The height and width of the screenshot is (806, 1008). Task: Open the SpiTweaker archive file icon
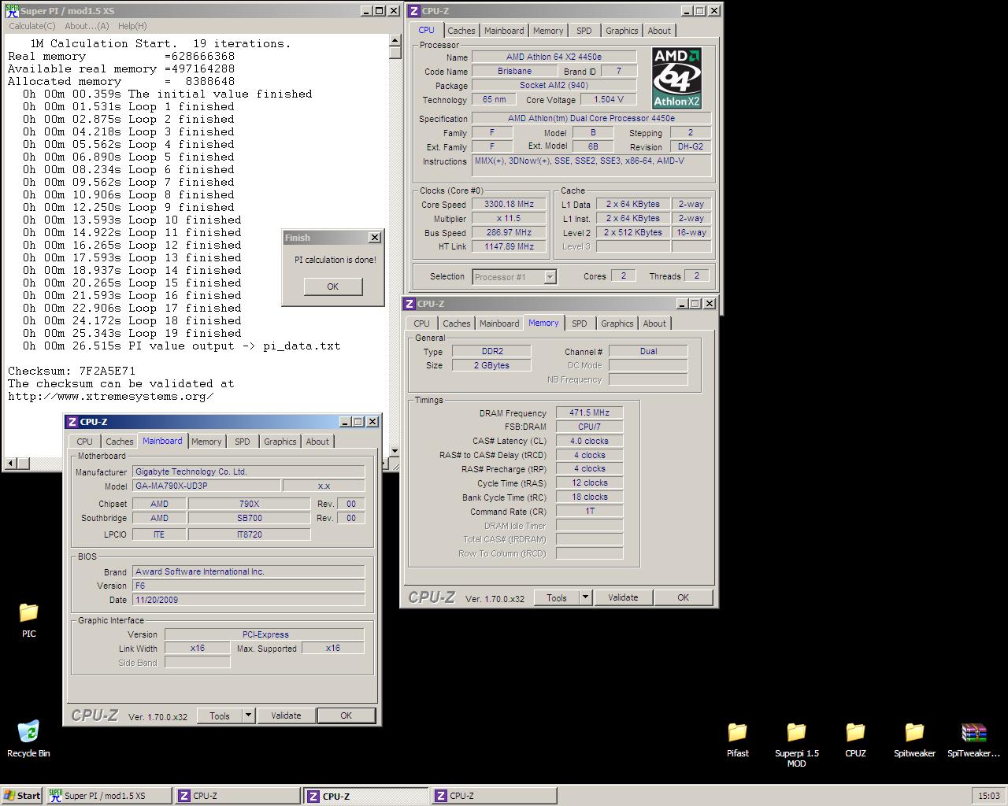(x=973, y=732)
